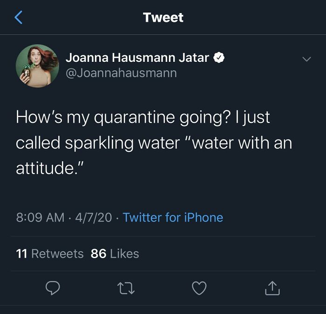Screen dimensions: 326x314
Task: Expand the tweet options chevron
Action: (x=306, y=60)
